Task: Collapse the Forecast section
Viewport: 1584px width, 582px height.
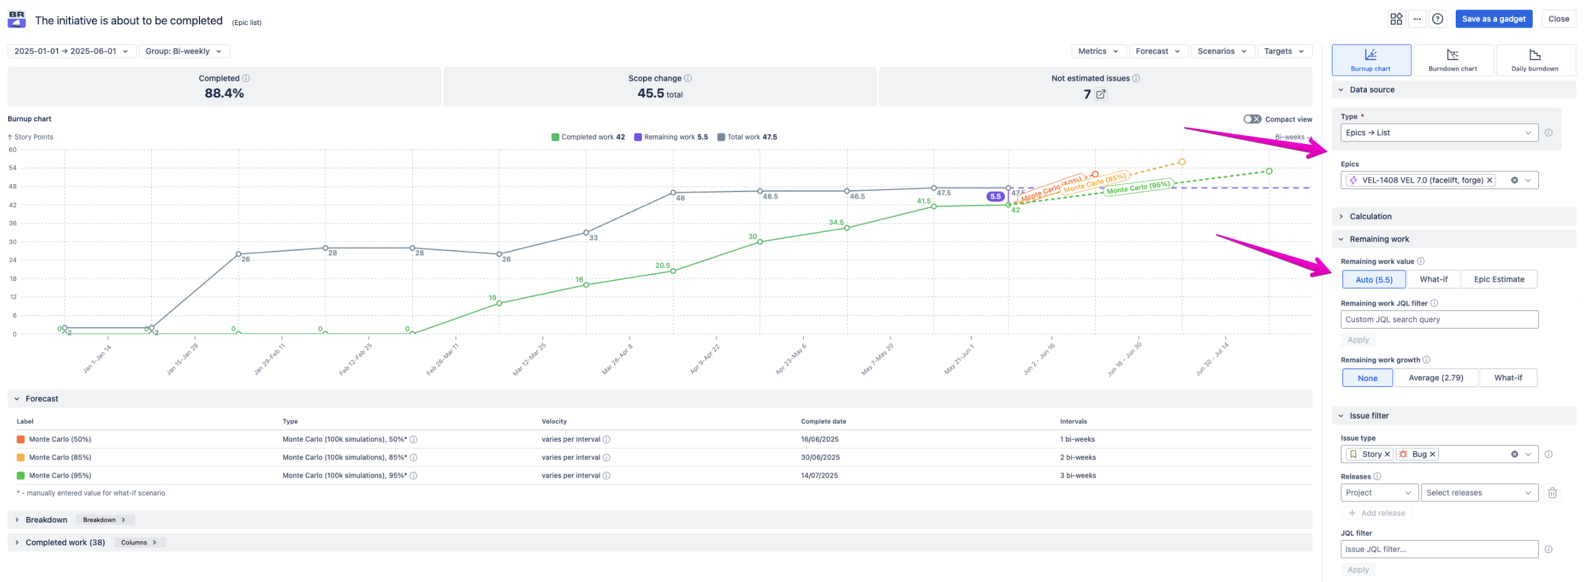Action: pos(659,399)
